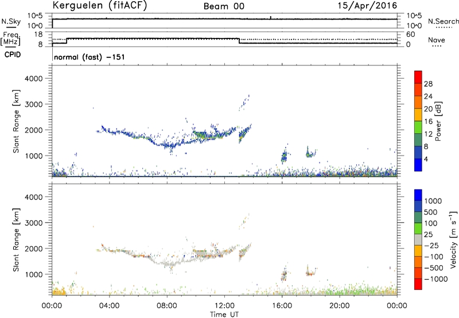This screenshot has height=318, width=459.
Task: Click the 'Kerguelen (fitACF)' plot title
Action: (99, 5)
